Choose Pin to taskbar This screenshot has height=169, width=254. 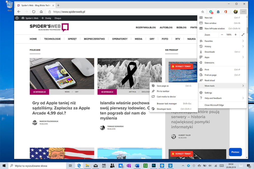(x=173, y=91)
